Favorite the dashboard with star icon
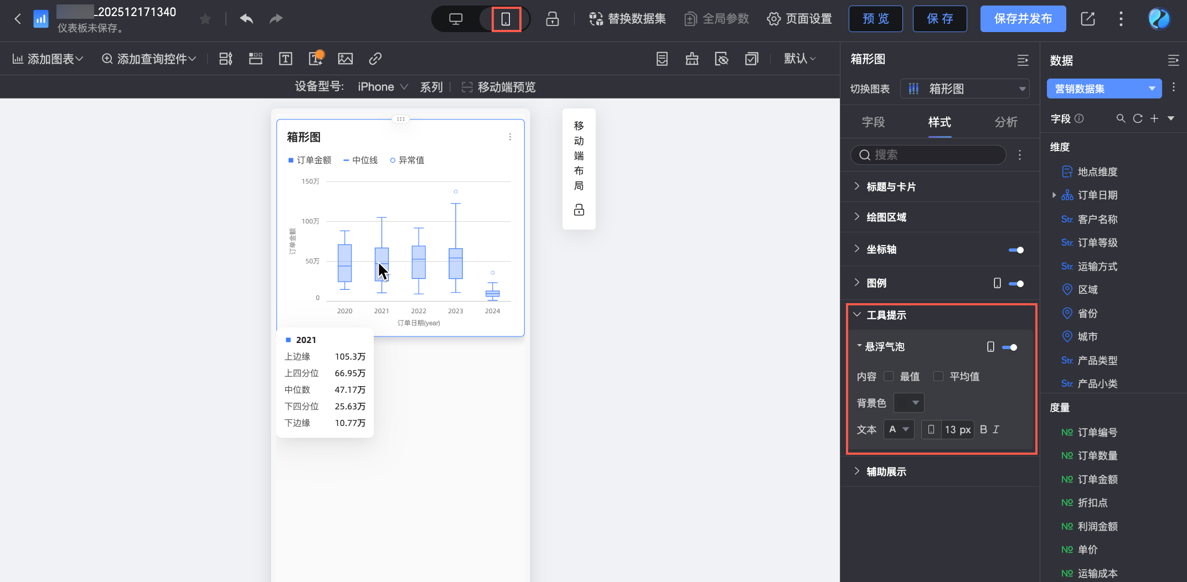 coord(205,19)
